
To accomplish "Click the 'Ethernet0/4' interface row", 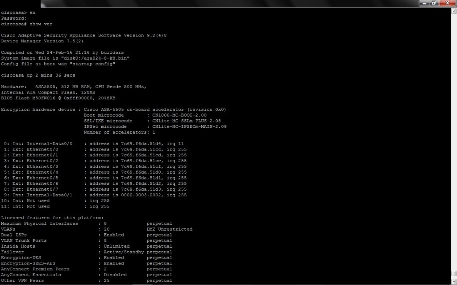I will coord(95,172).
